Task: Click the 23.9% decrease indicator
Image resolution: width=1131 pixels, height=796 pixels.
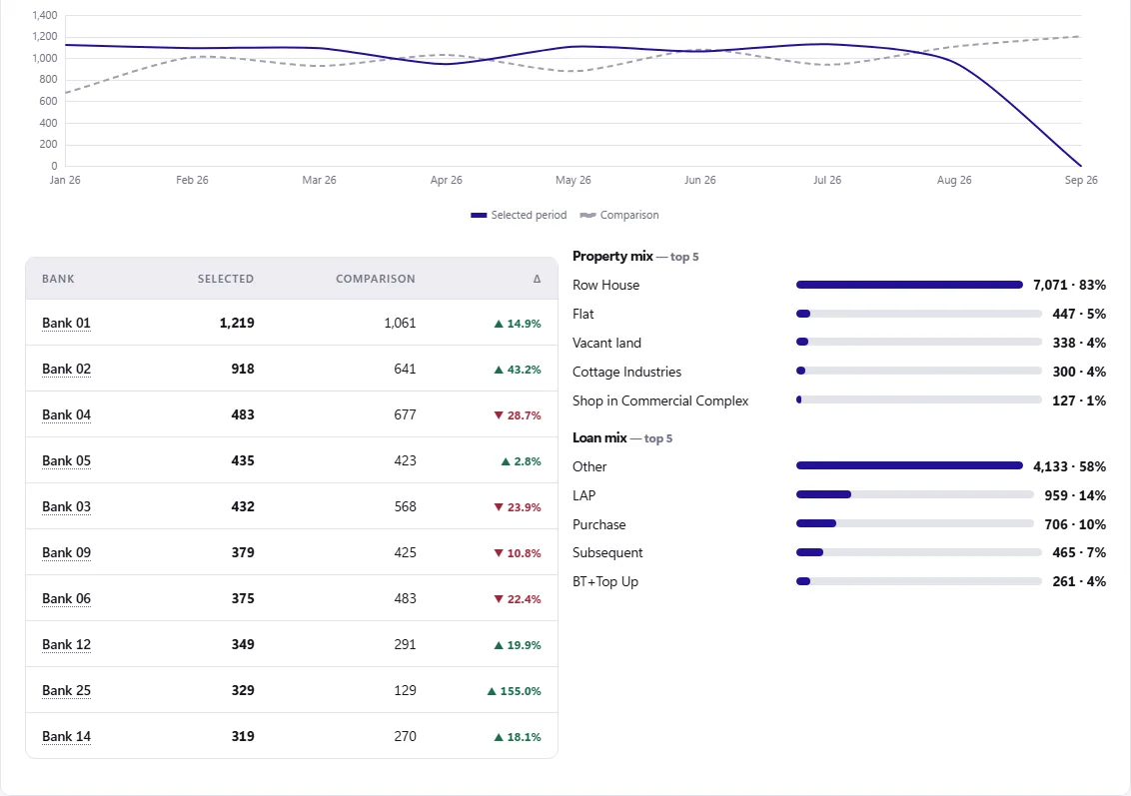Action: pyautogui.click(x=518, y=507)
